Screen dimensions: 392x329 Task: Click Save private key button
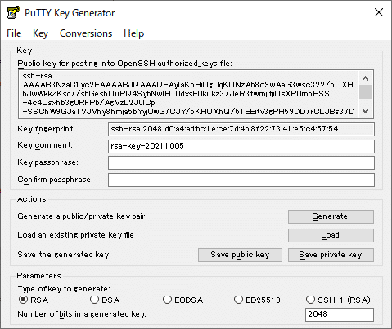point(331,255)
